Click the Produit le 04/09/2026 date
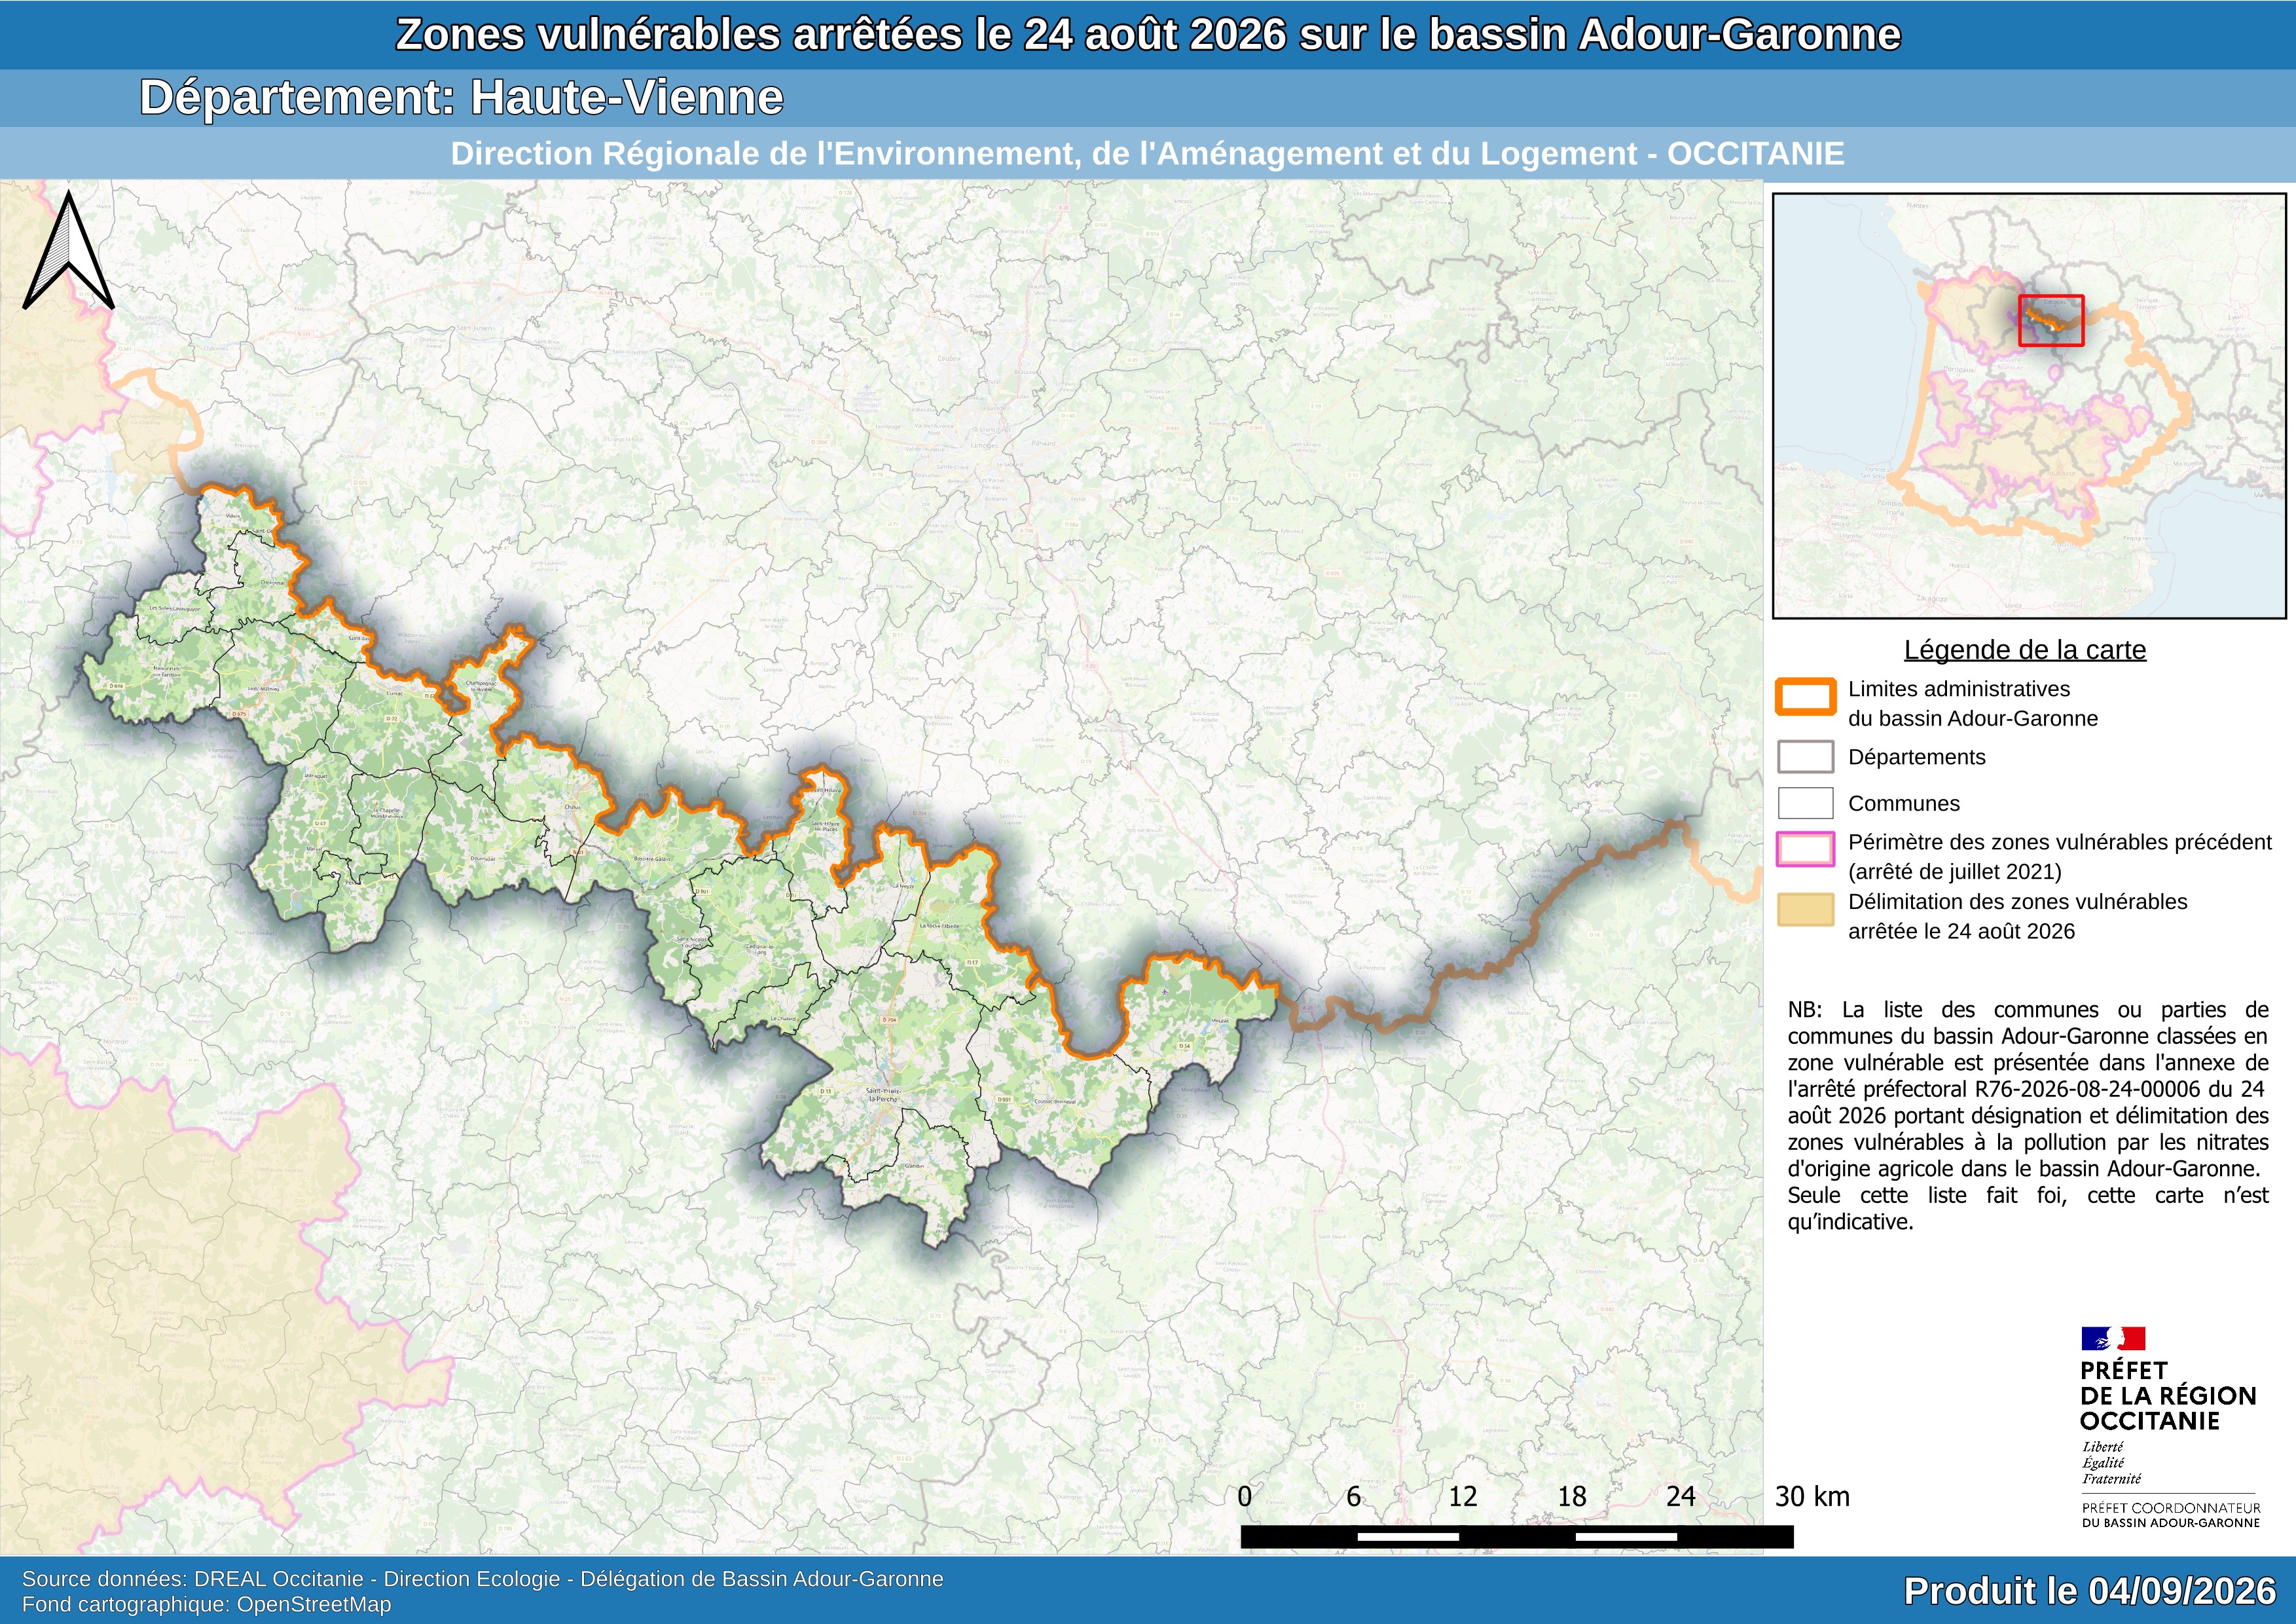The width and height of the screenshot is (2296, 1624). pos(2090,1590)
